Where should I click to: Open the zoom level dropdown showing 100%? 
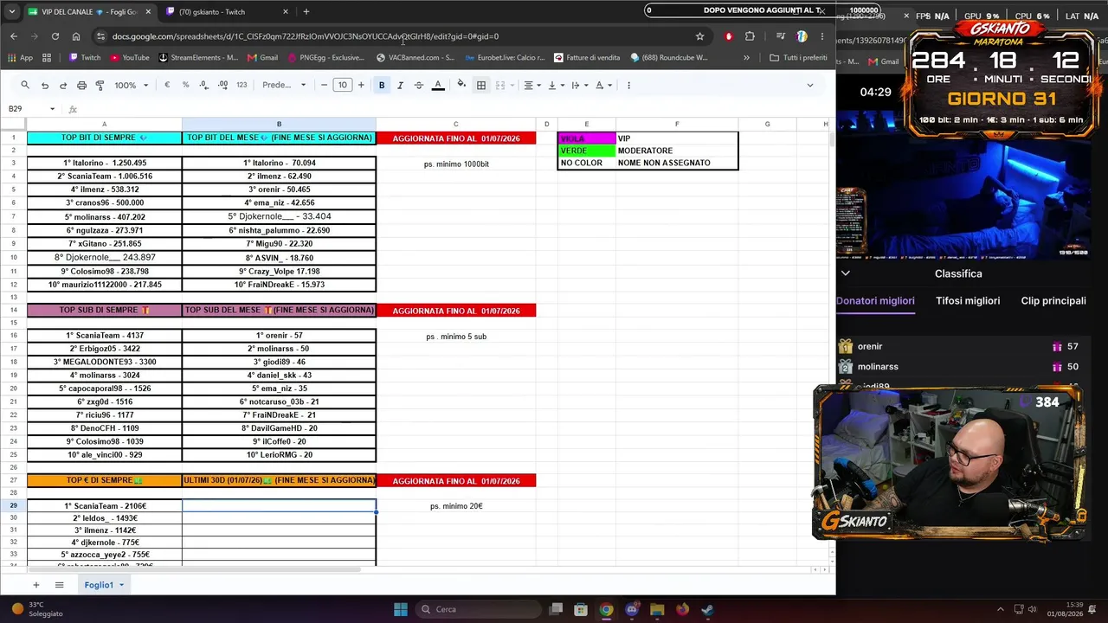pos(132,85)
